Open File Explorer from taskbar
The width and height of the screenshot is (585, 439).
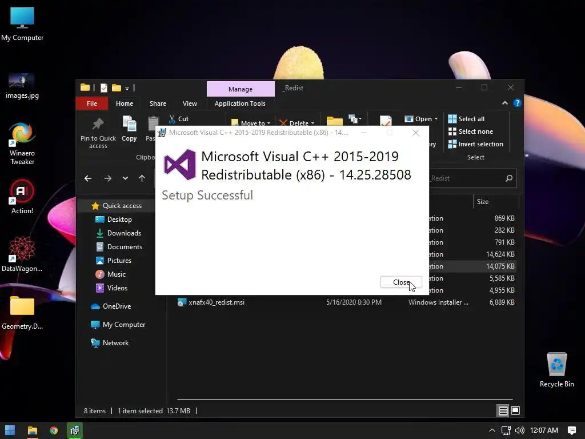pos(33,430)
